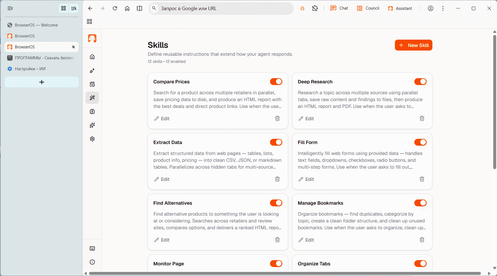The width and height of the screenshot is (497, 276).
Task: Switch to BrowserOS — Welcome tab
Action: (x=36, y=25)
